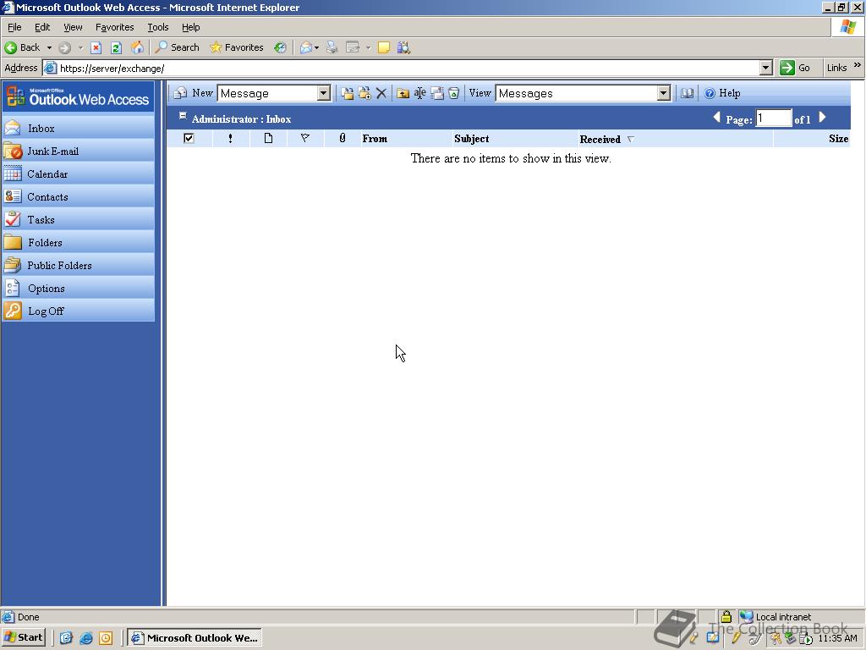Collapse the Administrator : Inbox header toggle
This screenshot has width=866, height=650.
pyautogui.click(x=183, y=116)
